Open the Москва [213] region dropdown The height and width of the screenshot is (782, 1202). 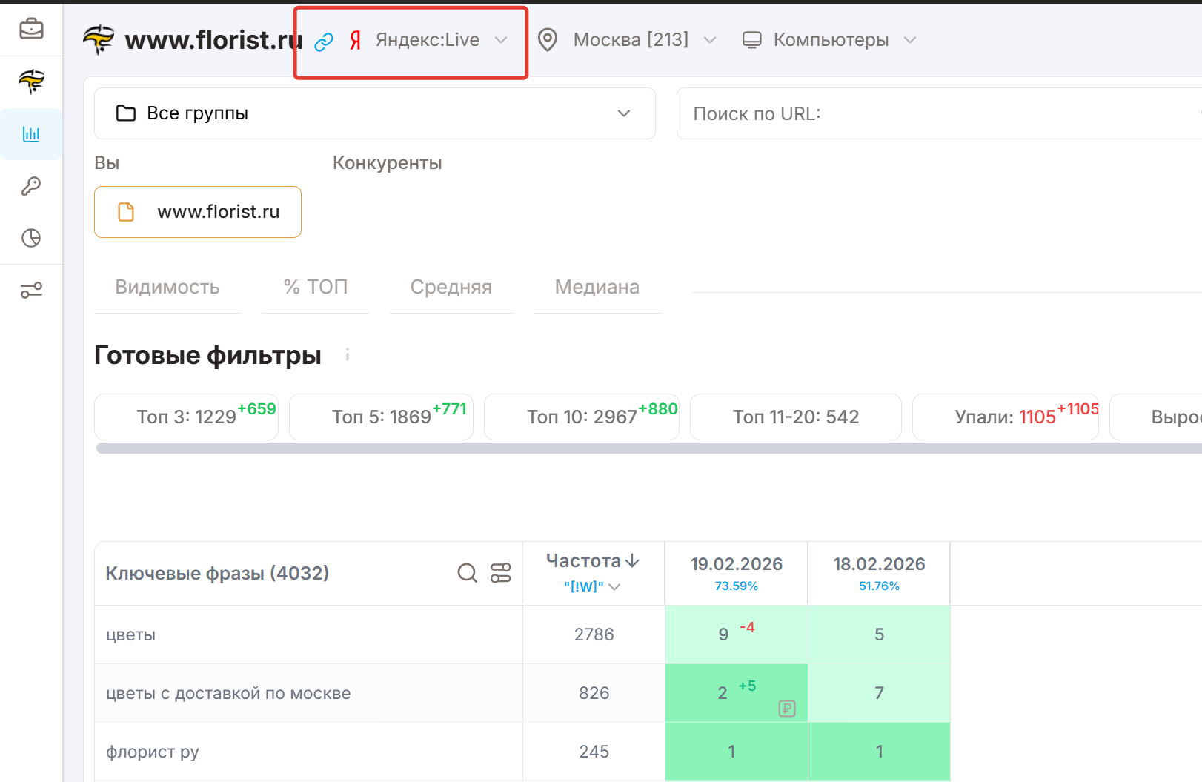(x=630, y=40)
